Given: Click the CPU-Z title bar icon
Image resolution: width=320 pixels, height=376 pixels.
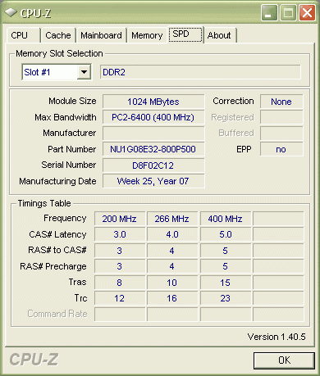Looking at the screenshot, I should [x=11, y=12].
